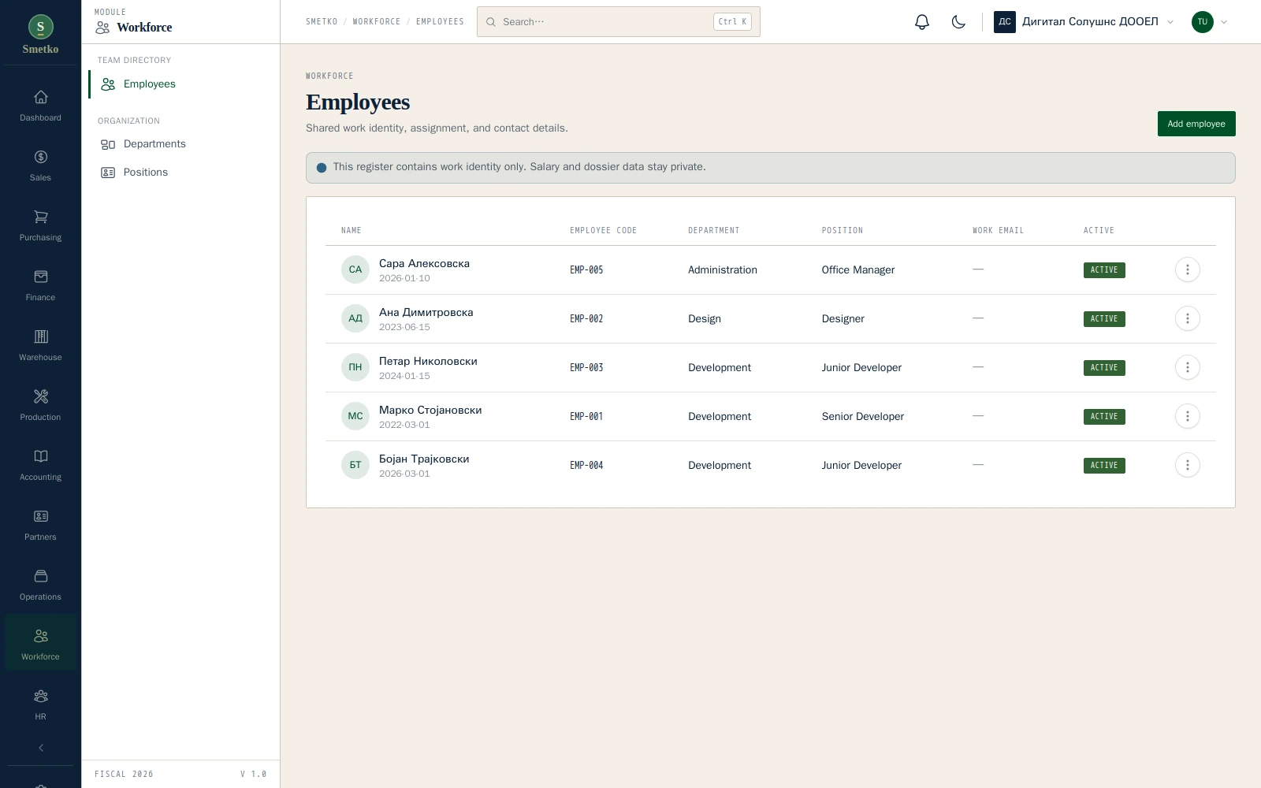The image size is (1261, 788).
Task: Open the Warehouse module
Action: (40, 345)
